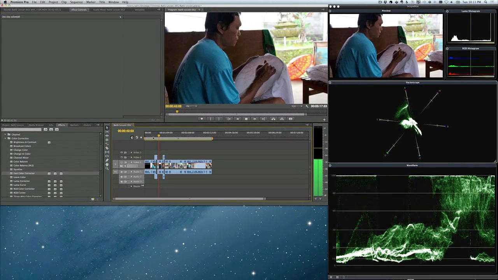Open the Button Editor plus icon
Image resolution: width=498 pixels, height=280 pixels.
[324, 119]
